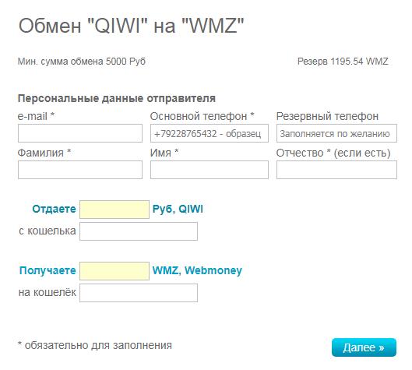
Task: Select the на кошелёк WMZ wallet field
Action: point(139,293)
